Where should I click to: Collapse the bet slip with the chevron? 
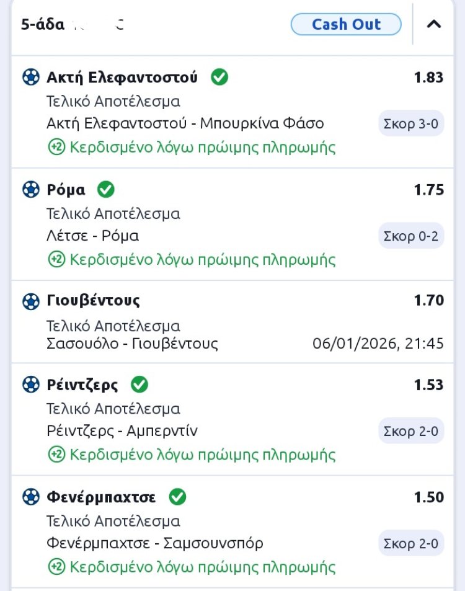click(435, 25)
